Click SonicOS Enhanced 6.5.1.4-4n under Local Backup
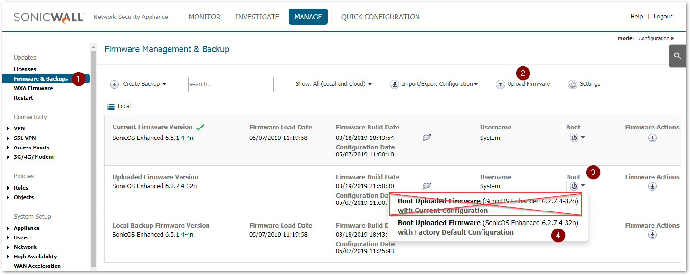The width and height of the screenshot is (690, 275). click(153, 235)
